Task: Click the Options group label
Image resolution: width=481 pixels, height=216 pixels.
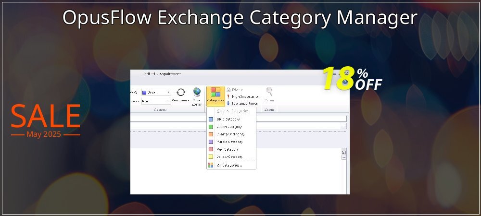Action: (160, 109)
